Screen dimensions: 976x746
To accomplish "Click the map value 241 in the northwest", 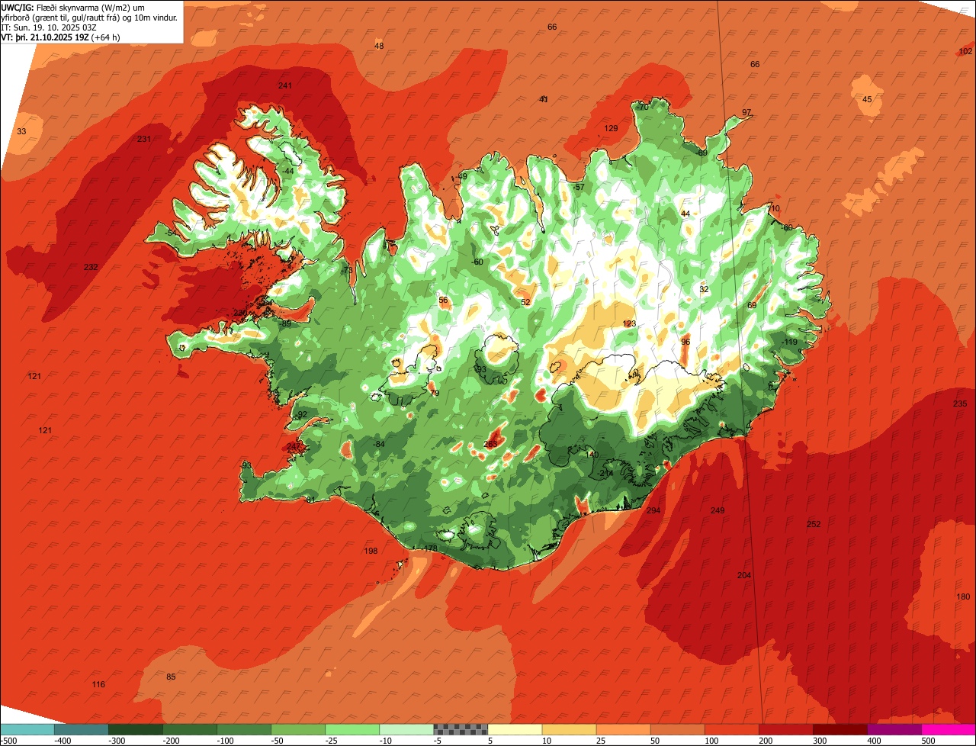I will pyautogui.click(x=285, y=85).
